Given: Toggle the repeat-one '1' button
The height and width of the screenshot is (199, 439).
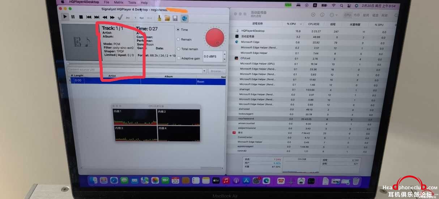Looking at the screenshot, I should point(135,17).
